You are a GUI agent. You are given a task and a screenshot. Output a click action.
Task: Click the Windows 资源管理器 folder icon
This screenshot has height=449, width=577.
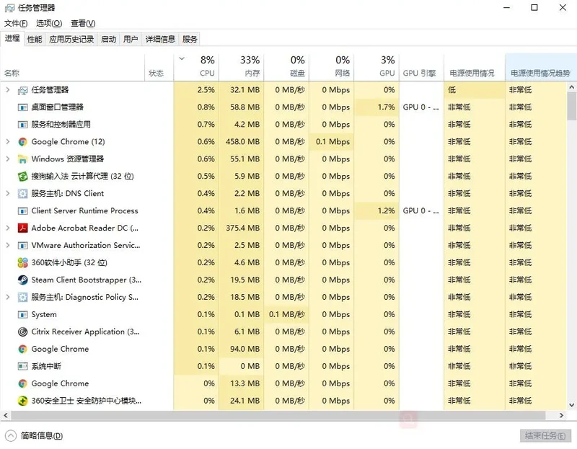click(x=22, y=159)
